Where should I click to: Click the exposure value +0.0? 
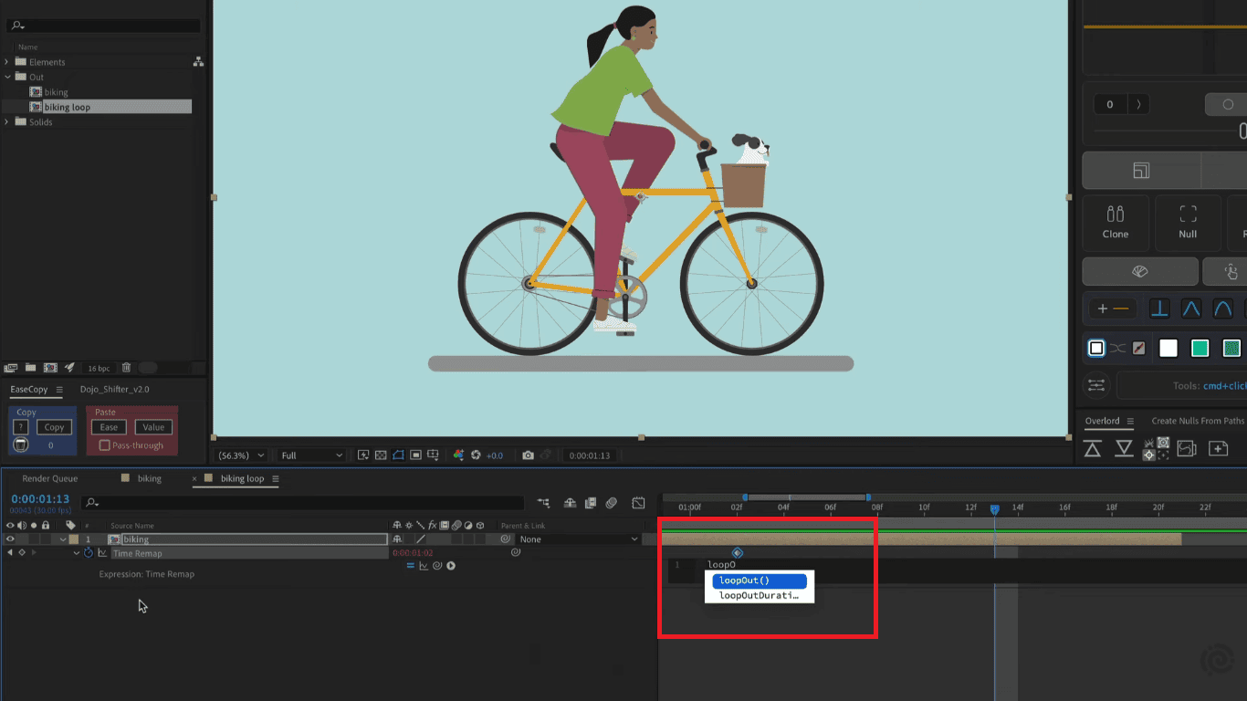[x=494, y=455]
